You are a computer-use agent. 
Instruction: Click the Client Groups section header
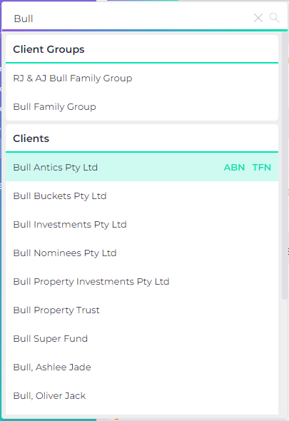point(49,49)
